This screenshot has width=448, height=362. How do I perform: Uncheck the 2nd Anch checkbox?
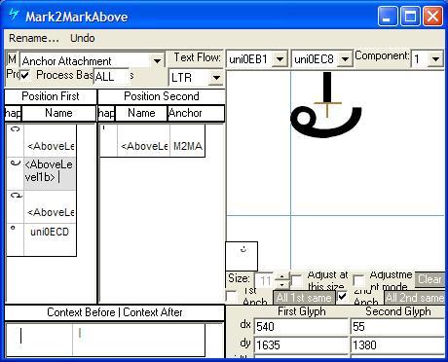343,297
